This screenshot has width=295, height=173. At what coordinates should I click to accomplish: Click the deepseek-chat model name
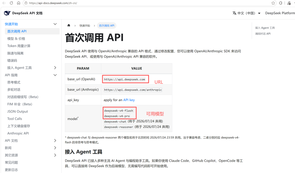point(115,122)
